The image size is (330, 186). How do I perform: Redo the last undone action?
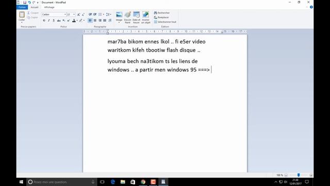(34, 2)
